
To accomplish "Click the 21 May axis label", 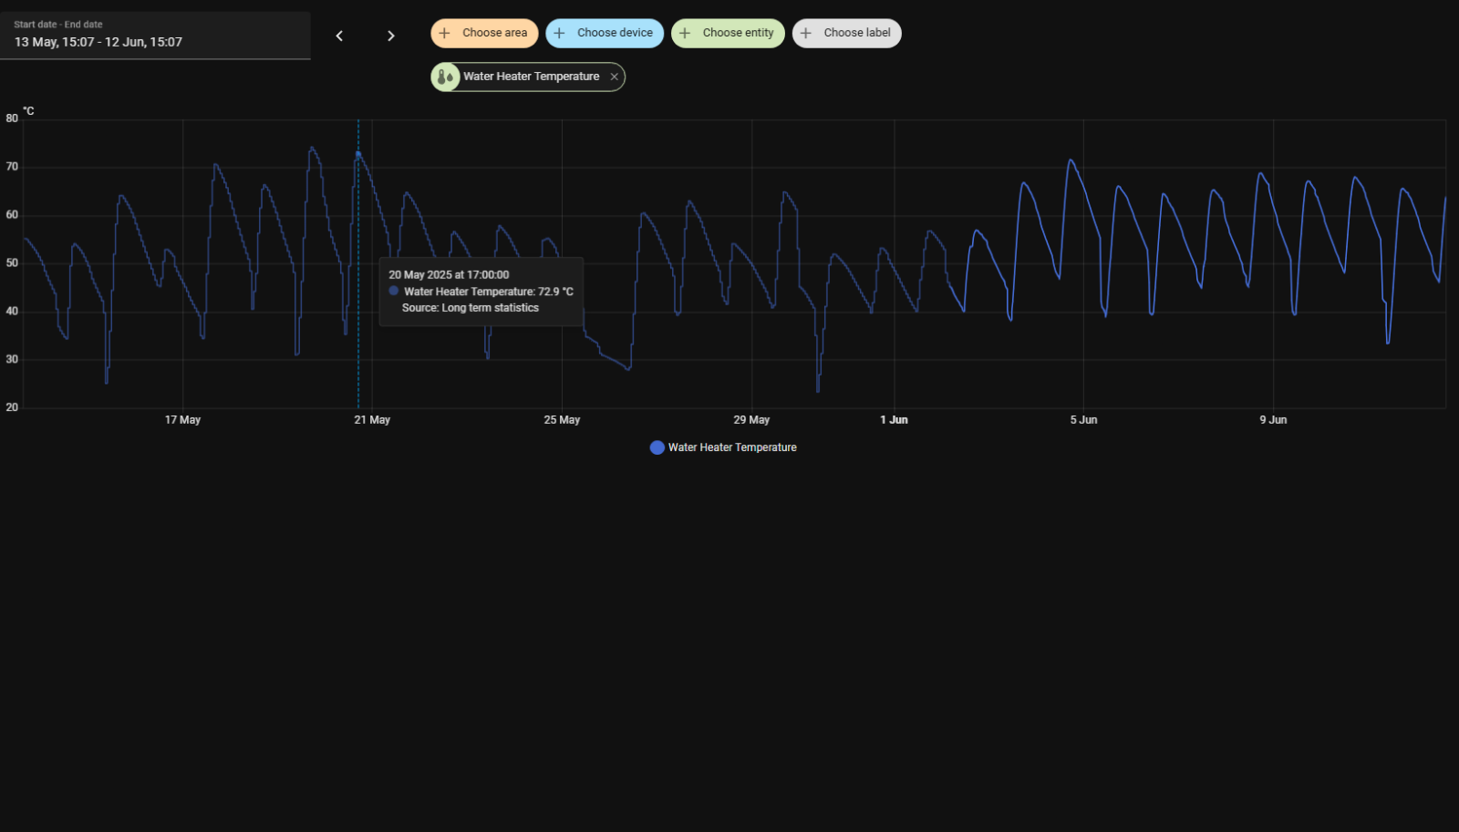I will click(x=372, y=420).
